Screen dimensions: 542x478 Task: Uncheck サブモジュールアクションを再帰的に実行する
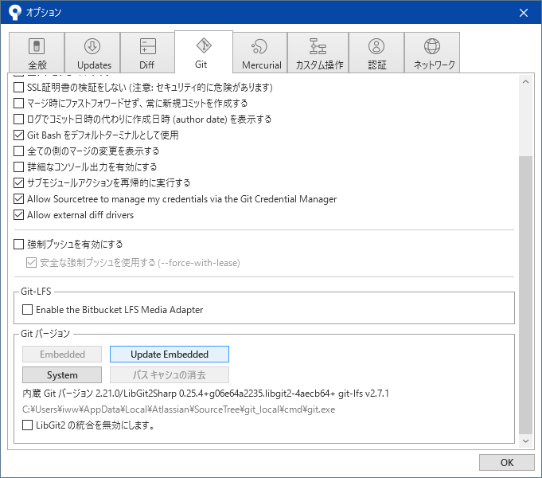pyautogui.click(x=18, y=182)
